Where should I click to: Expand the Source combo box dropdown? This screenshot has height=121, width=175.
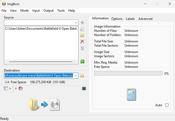coord(76,23)
